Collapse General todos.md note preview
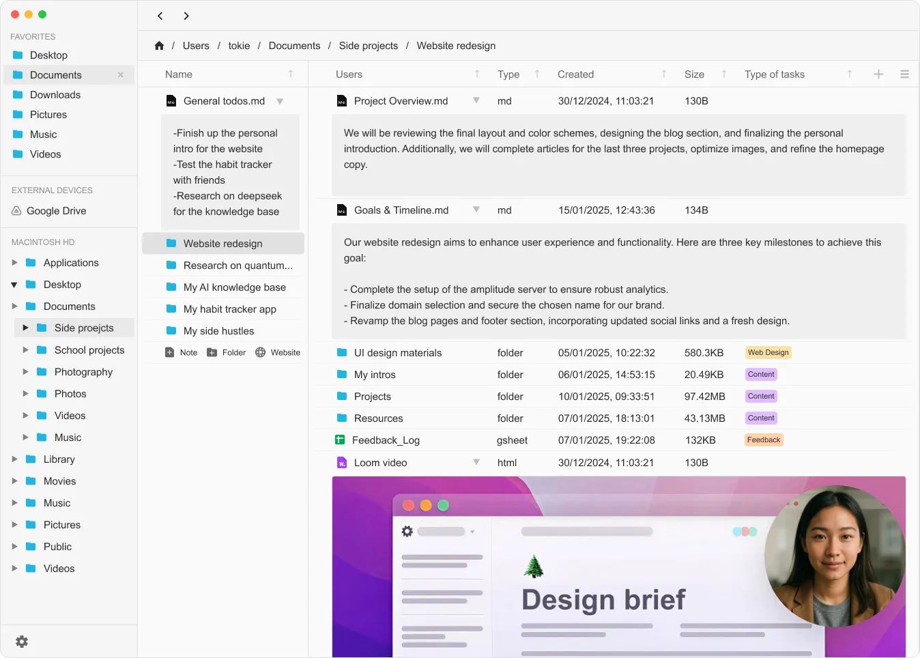 tap(280, 101)
